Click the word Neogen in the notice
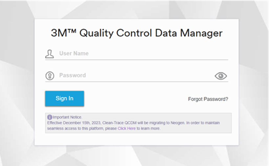The height and width of the screenshot is (166, 269). (177, 123)
